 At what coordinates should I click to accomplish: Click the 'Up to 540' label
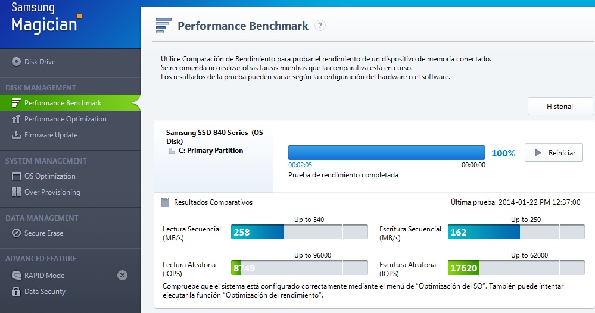coord(309,220)
